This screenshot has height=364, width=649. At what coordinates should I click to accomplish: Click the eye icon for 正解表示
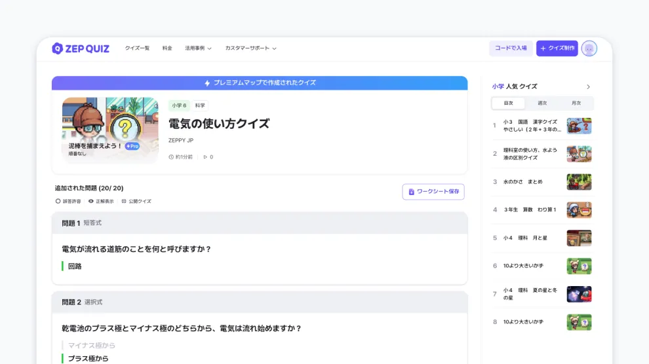point(91,201)
